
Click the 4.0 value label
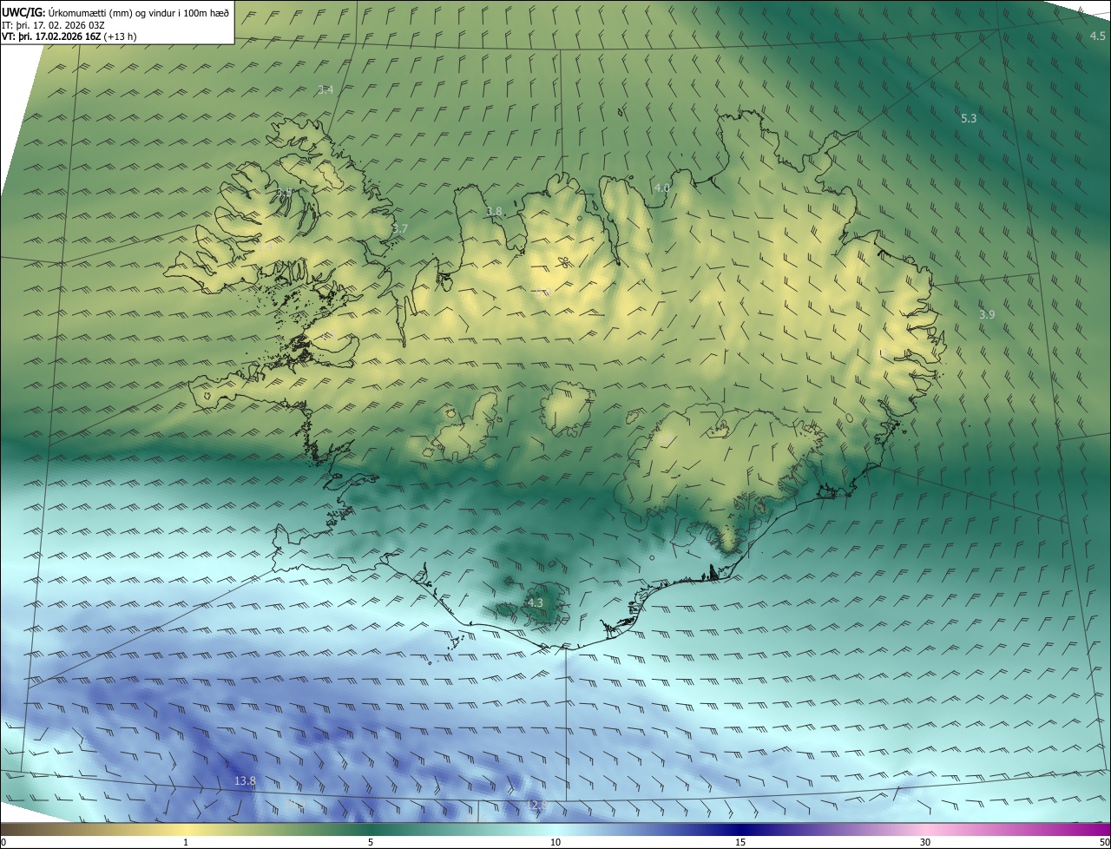662,188
